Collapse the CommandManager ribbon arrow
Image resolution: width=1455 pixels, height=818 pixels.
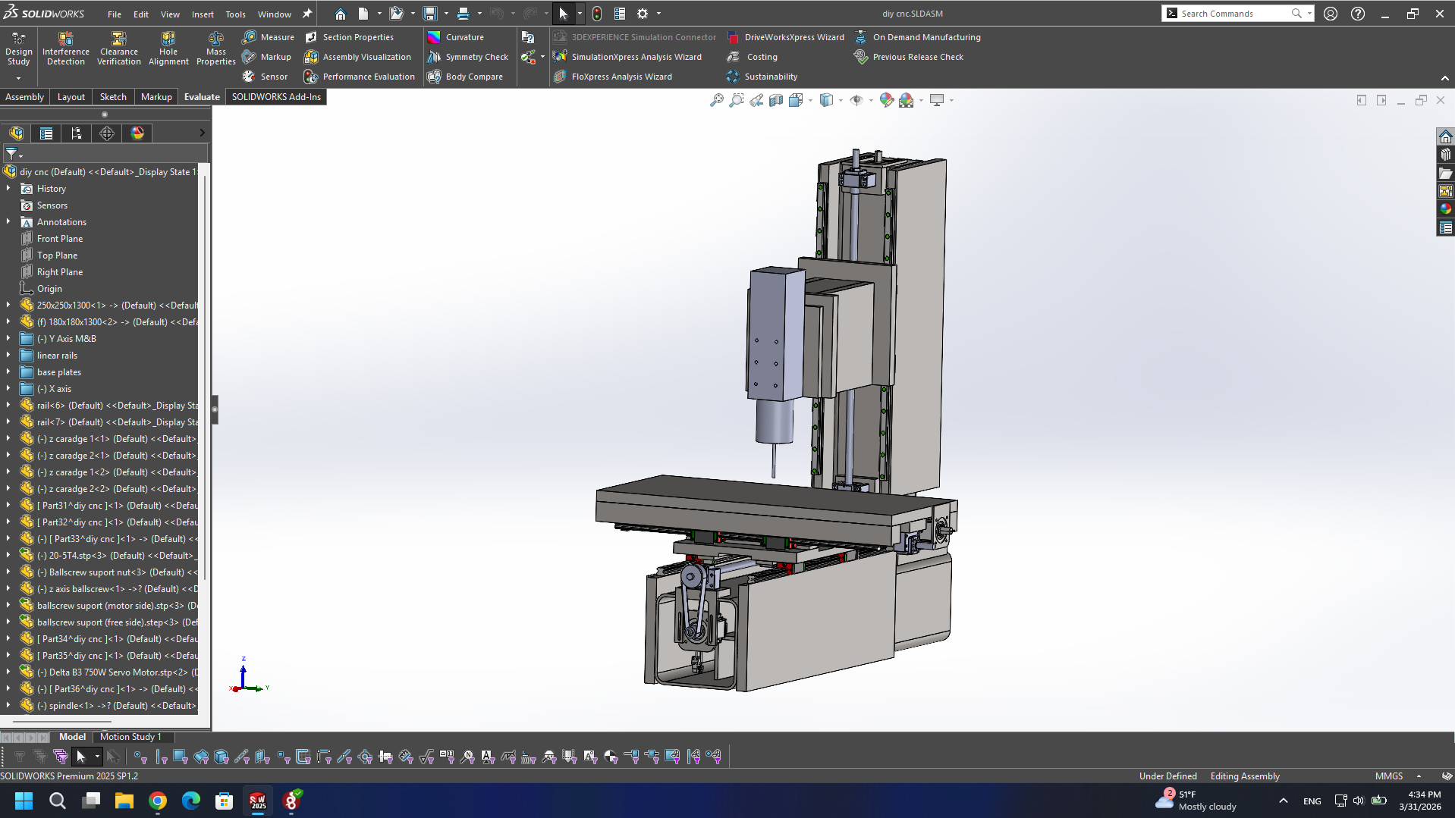(1444, 78)
